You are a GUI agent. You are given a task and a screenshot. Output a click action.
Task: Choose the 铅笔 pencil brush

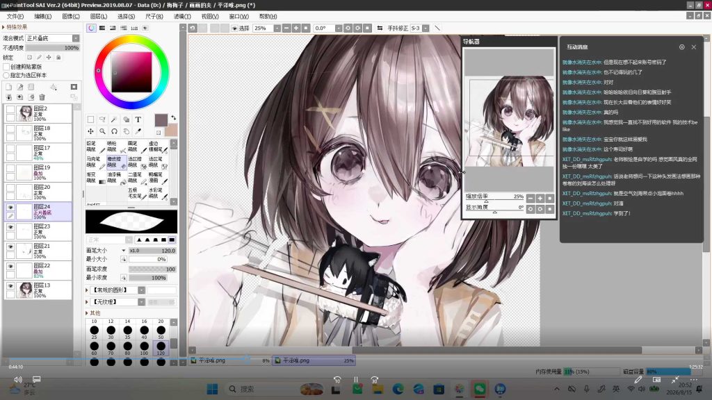(95, 147)
